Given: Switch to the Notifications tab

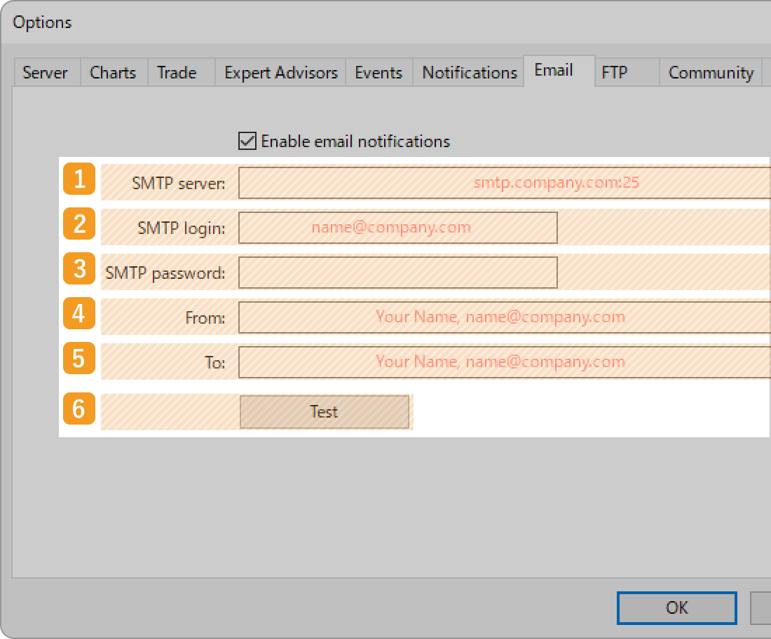Looking at the screenshot, I should (x=468, y=72).
